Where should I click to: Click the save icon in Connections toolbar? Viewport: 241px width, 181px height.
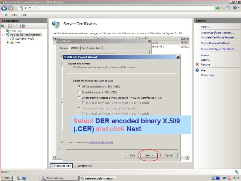[x=10, y=26]
